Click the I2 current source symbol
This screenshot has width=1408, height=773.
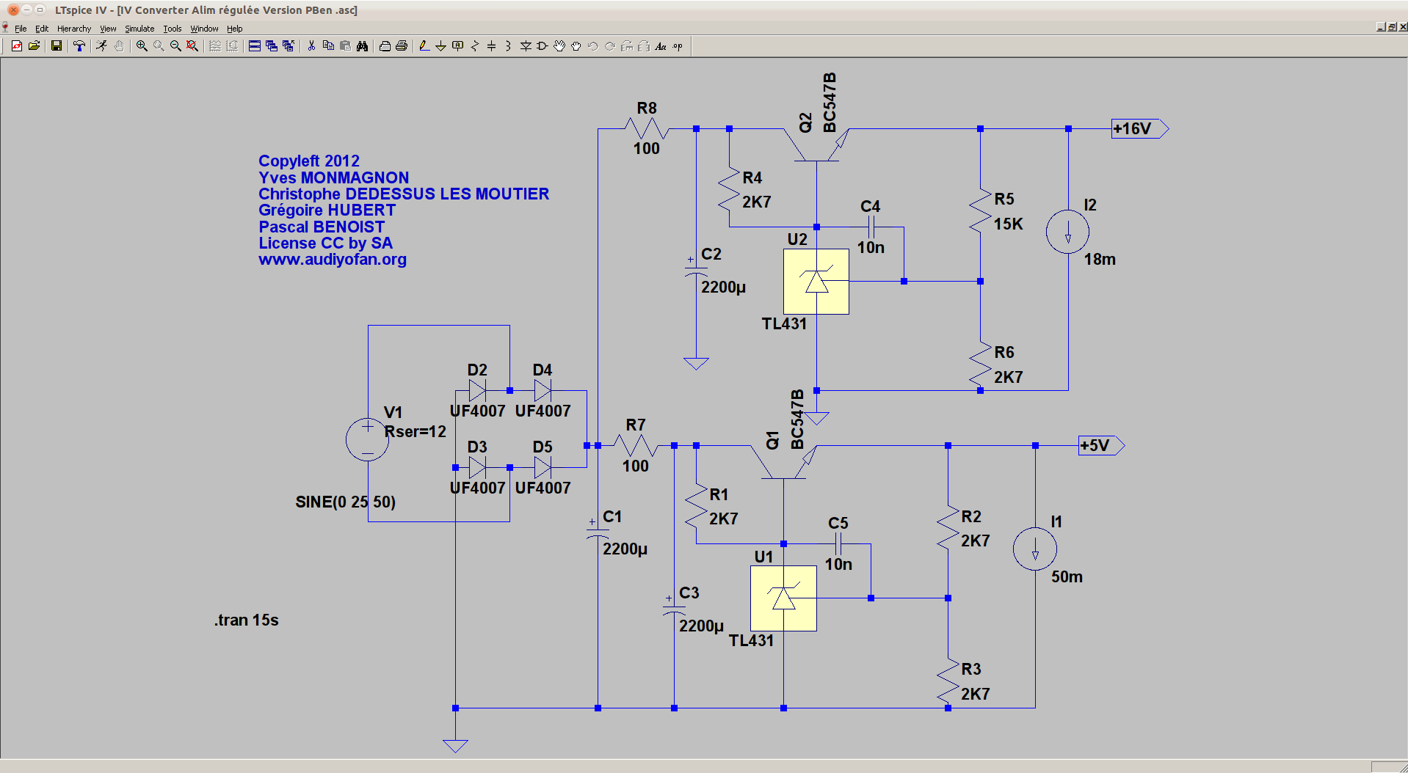[1067, 232]
